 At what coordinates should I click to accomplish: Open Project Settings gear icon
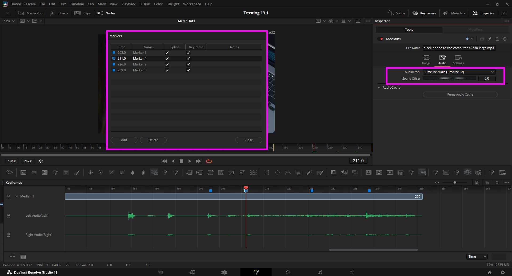point(503,272)
